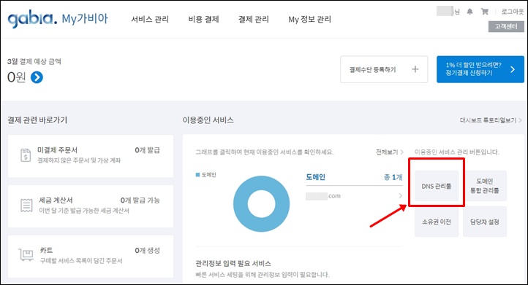The width and height of the screenshot is (528, 285).
Task: Open the DNS 관리툴 button
Action: coord(437,186)
